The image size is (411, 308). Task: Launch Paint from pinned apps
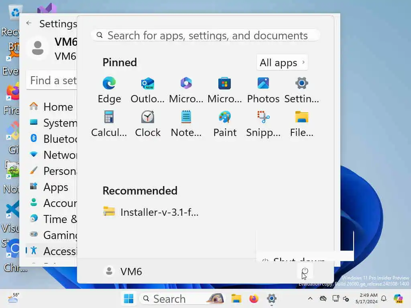225,124
